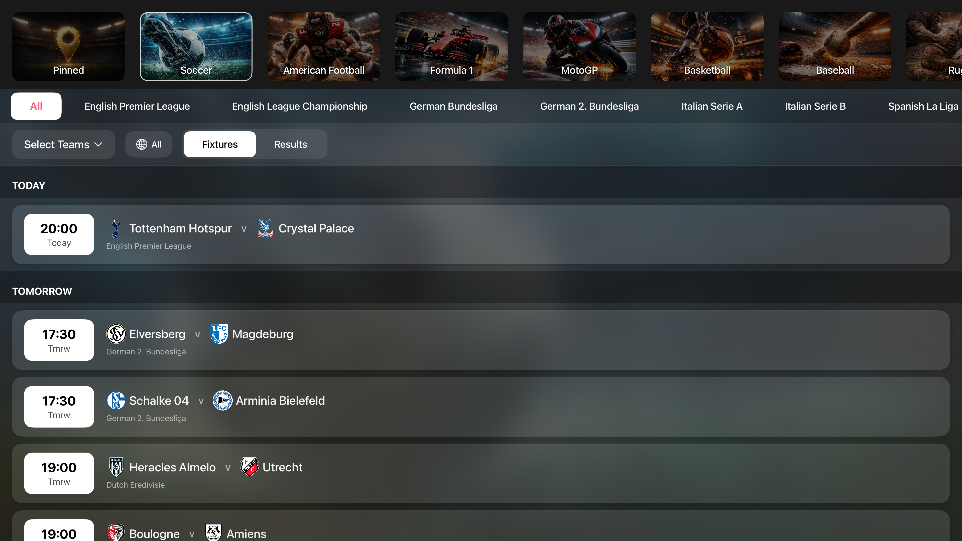Image resolution: width=962 pixels, height=541 pixels.
Task: Choose the Basketball sport tile
Action: click(x=707, y=47)
